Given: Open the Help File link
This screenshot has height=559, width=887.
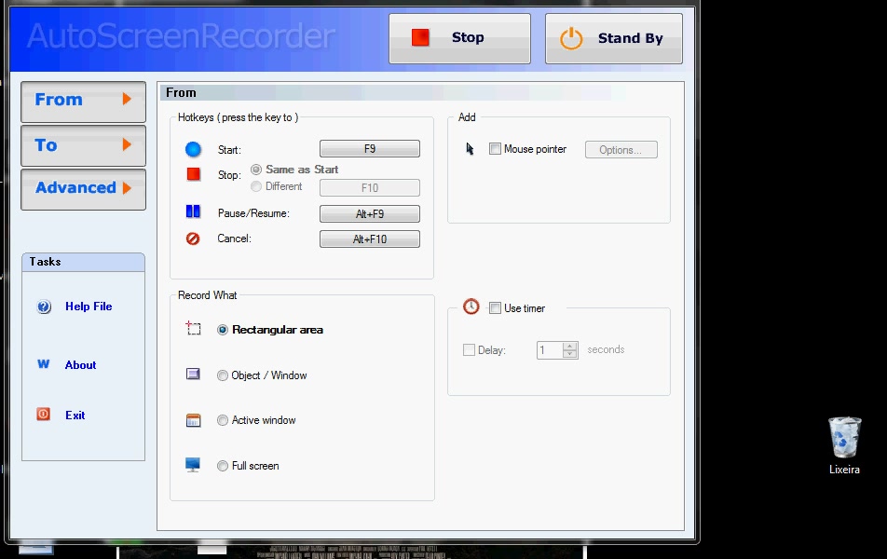Looking at the screenshot, I should point(89,307).
